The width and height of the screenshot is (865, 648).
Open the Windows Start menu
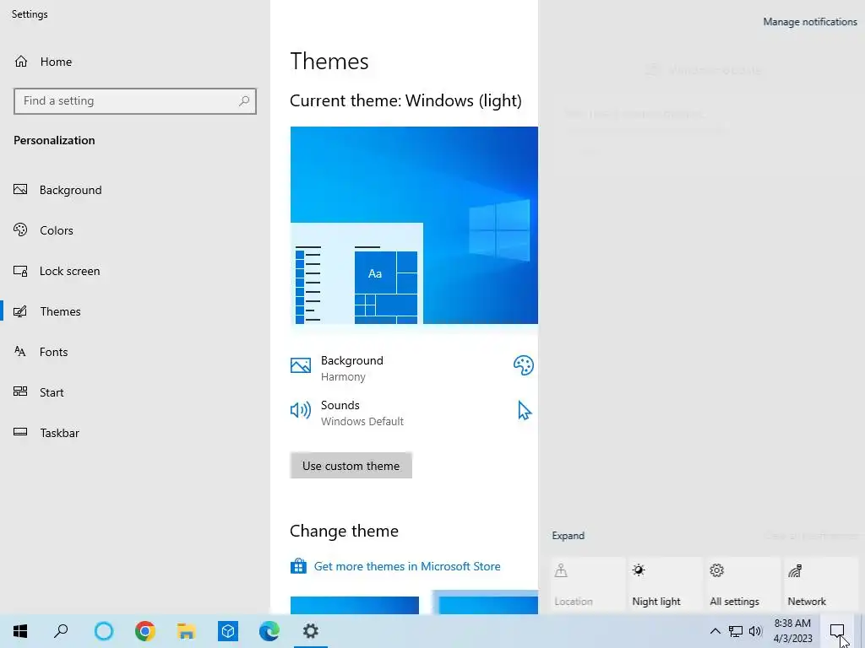[x=20, y=631]
